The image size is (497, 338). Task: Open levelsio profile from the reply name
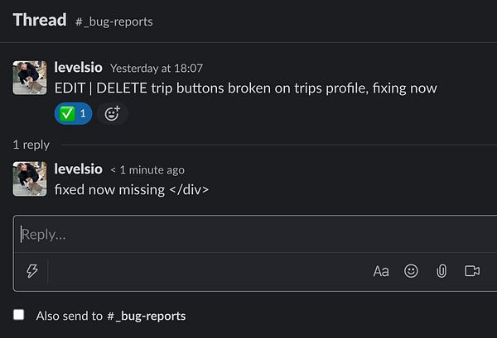coord(78,169)
